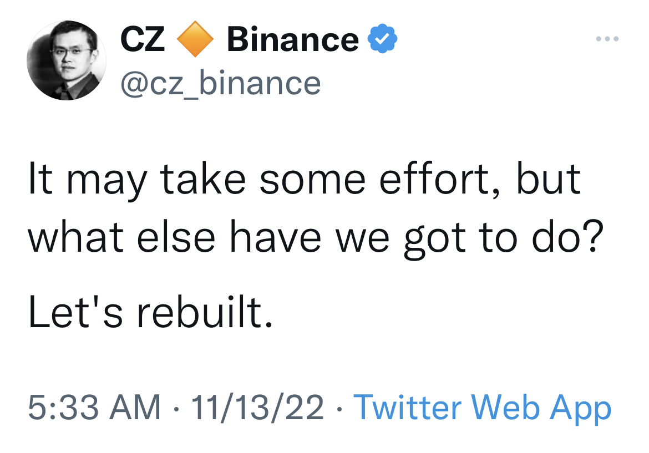Click the word "App" in the source label
Viewport: 649px width, 453px height.
(580, 409)
